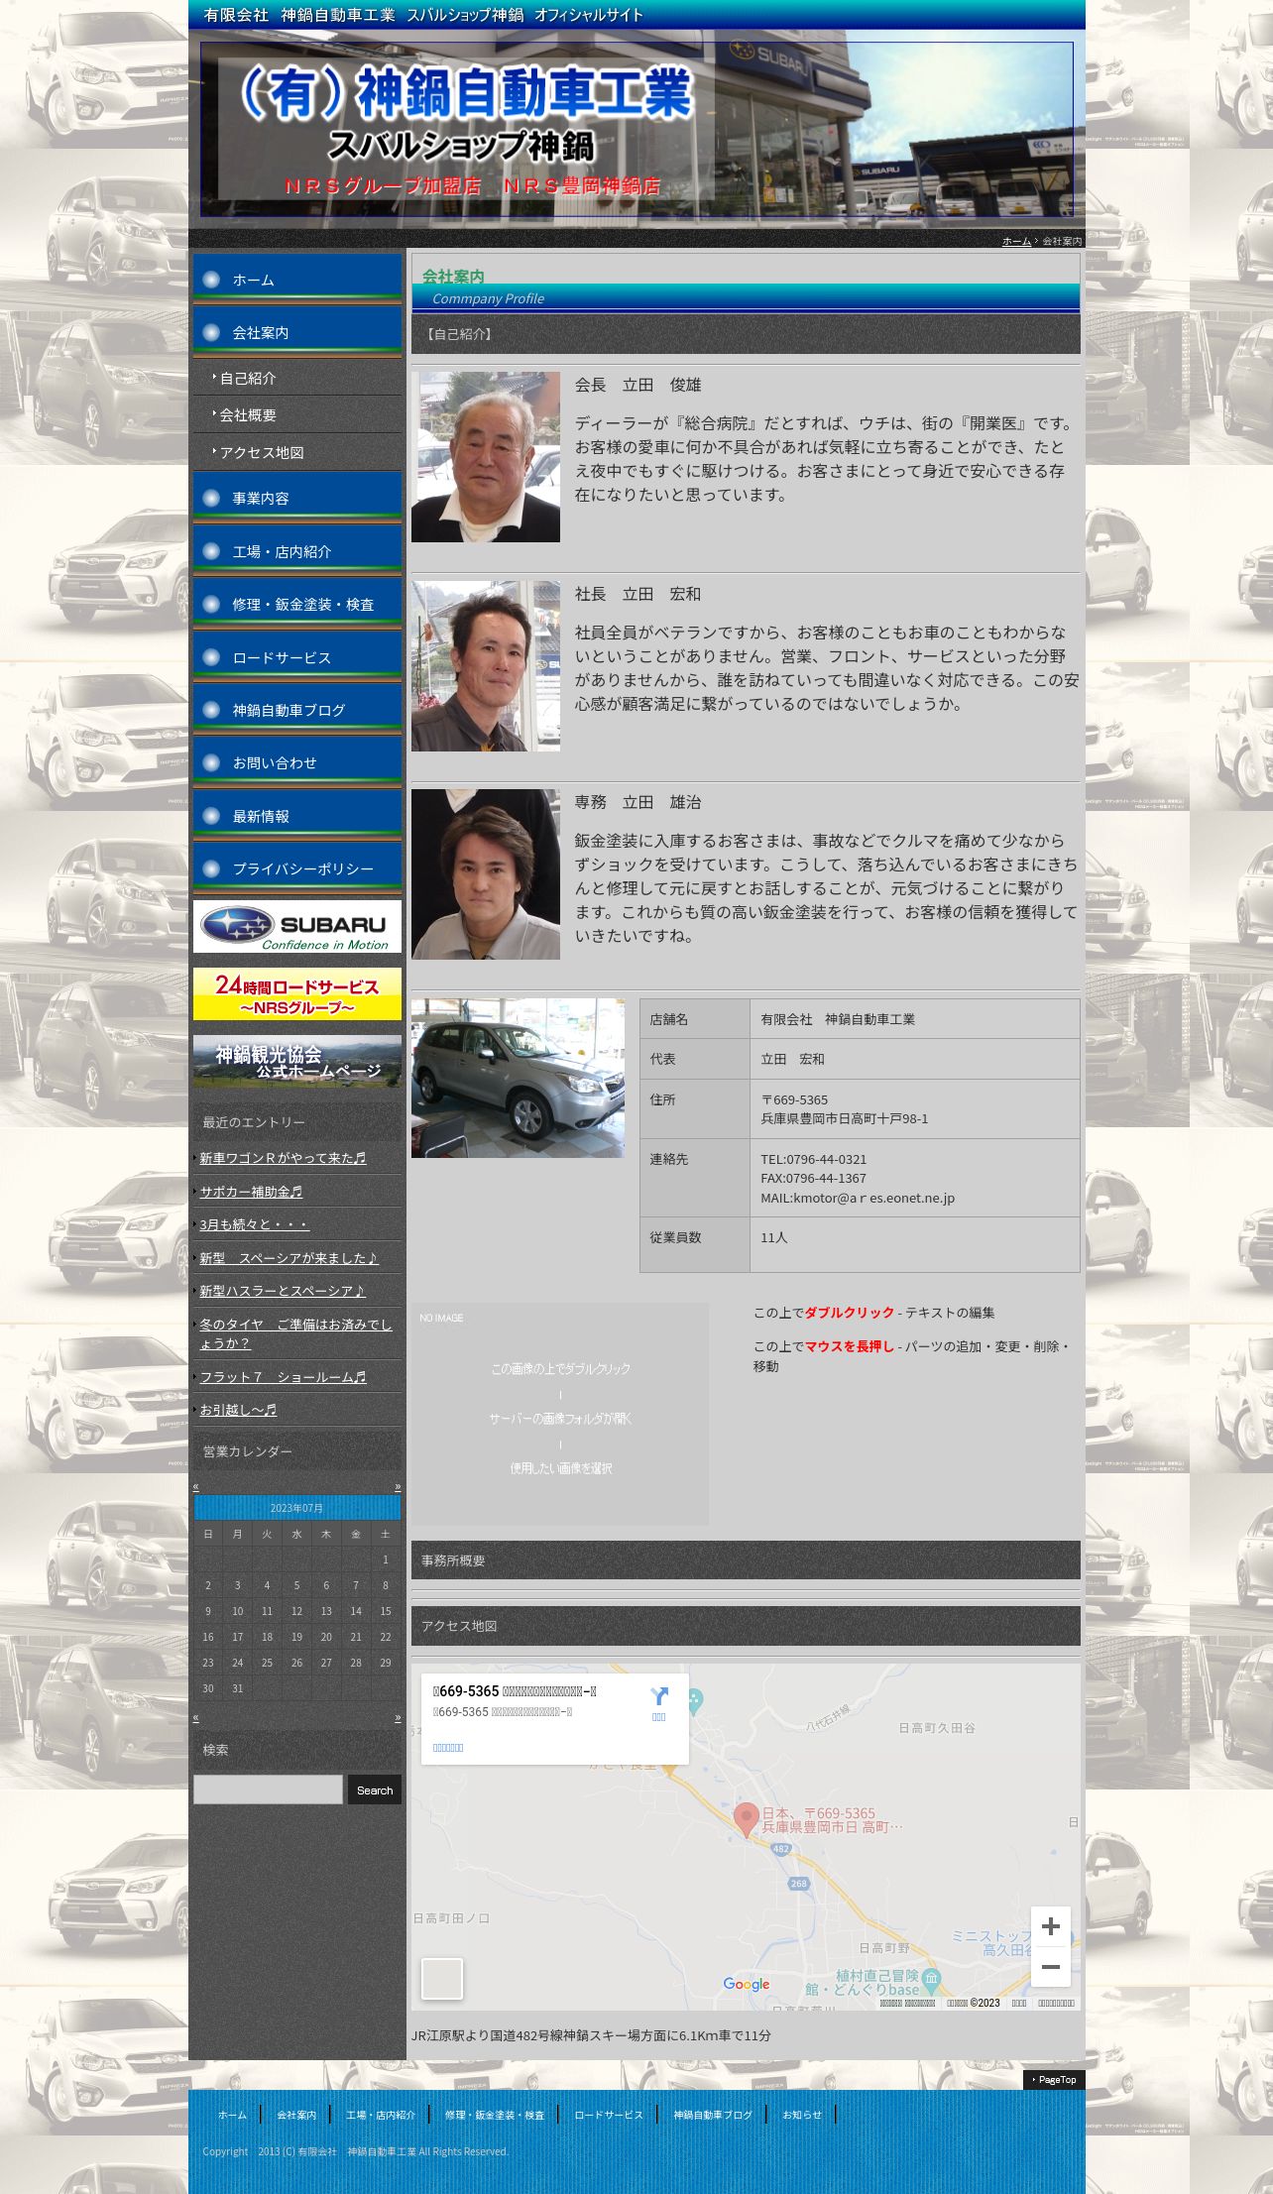The width and height of the screenshot is (1273, 2194).
Task: Select day 31 in the calendar
Action: coord(237,1688)
